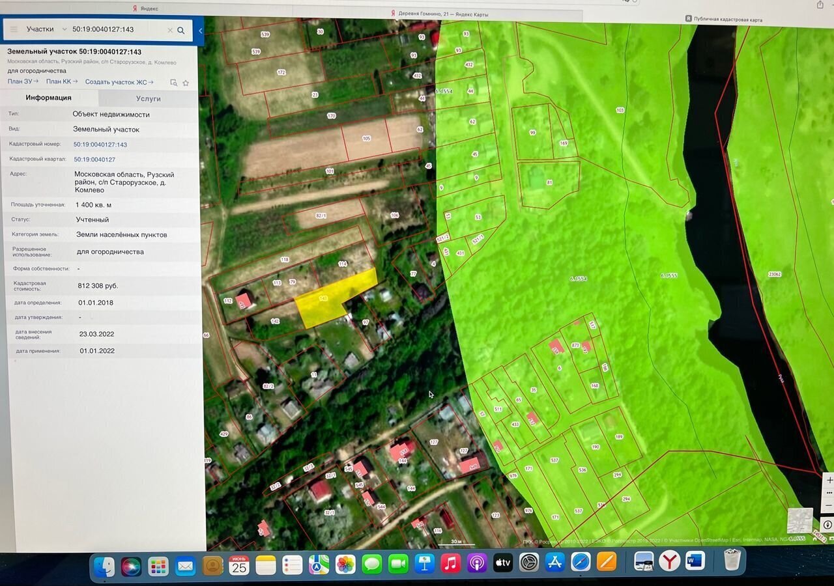Collapse the info panel with blue chevron
The image size is (834, 586).
point(200,31)
